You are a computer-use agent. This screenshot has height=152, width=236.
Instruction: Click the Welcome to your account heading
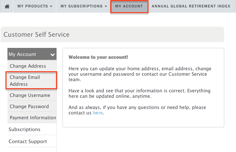[98, 57]
